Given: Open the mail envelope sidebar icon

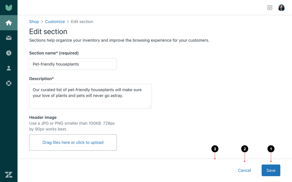Looking at the screenshot, I should click(9, 38).
